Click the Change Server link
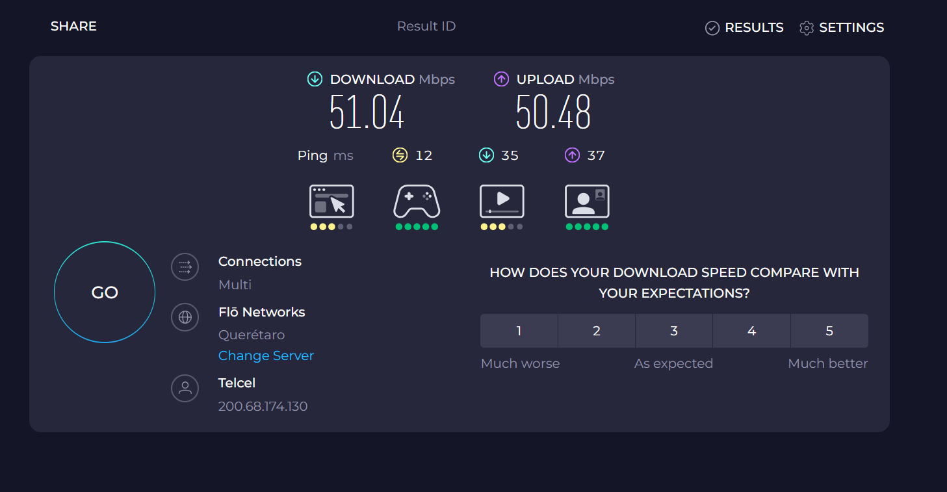Screen dimensions: 947x492 point(266,356)
